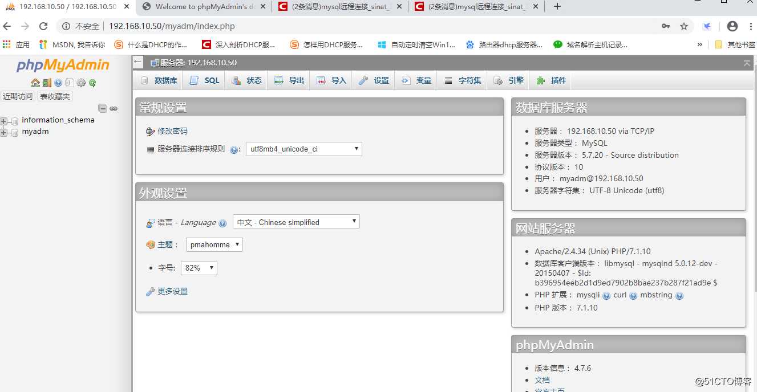Screen dimensions: 757x392
Task: Collapse the top menu bar double-arrow icon
Action: [x=747, y=63]
